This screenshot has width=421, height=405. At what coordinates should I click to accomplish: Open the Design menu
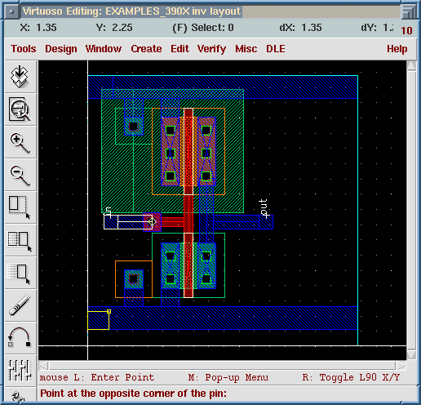point(61,49)
